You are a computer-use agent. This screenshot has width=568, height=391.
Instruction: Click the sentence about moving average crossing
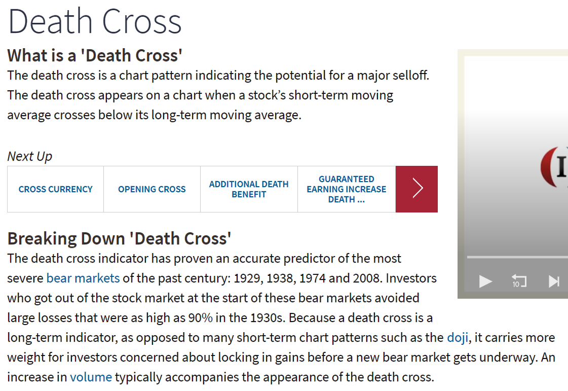(x=200, y=105)
